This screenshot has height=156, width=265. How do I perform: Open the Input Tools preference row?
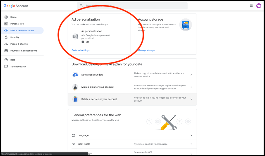132,144
